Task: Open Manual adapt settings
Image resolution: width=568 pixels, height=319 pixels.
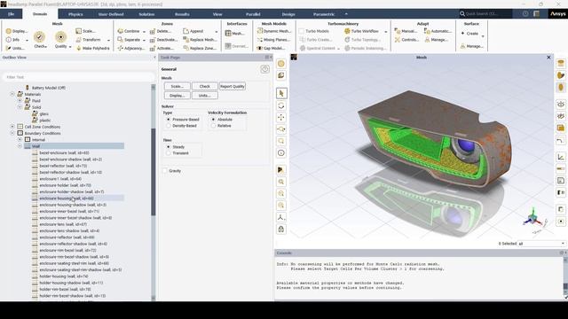Action: click(406, 31)
